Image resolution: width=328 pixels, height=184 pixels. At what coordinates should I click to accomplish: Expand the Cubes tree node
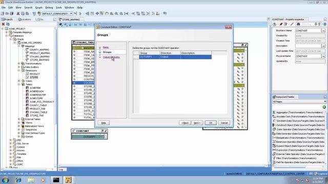(x=19, y=81)
